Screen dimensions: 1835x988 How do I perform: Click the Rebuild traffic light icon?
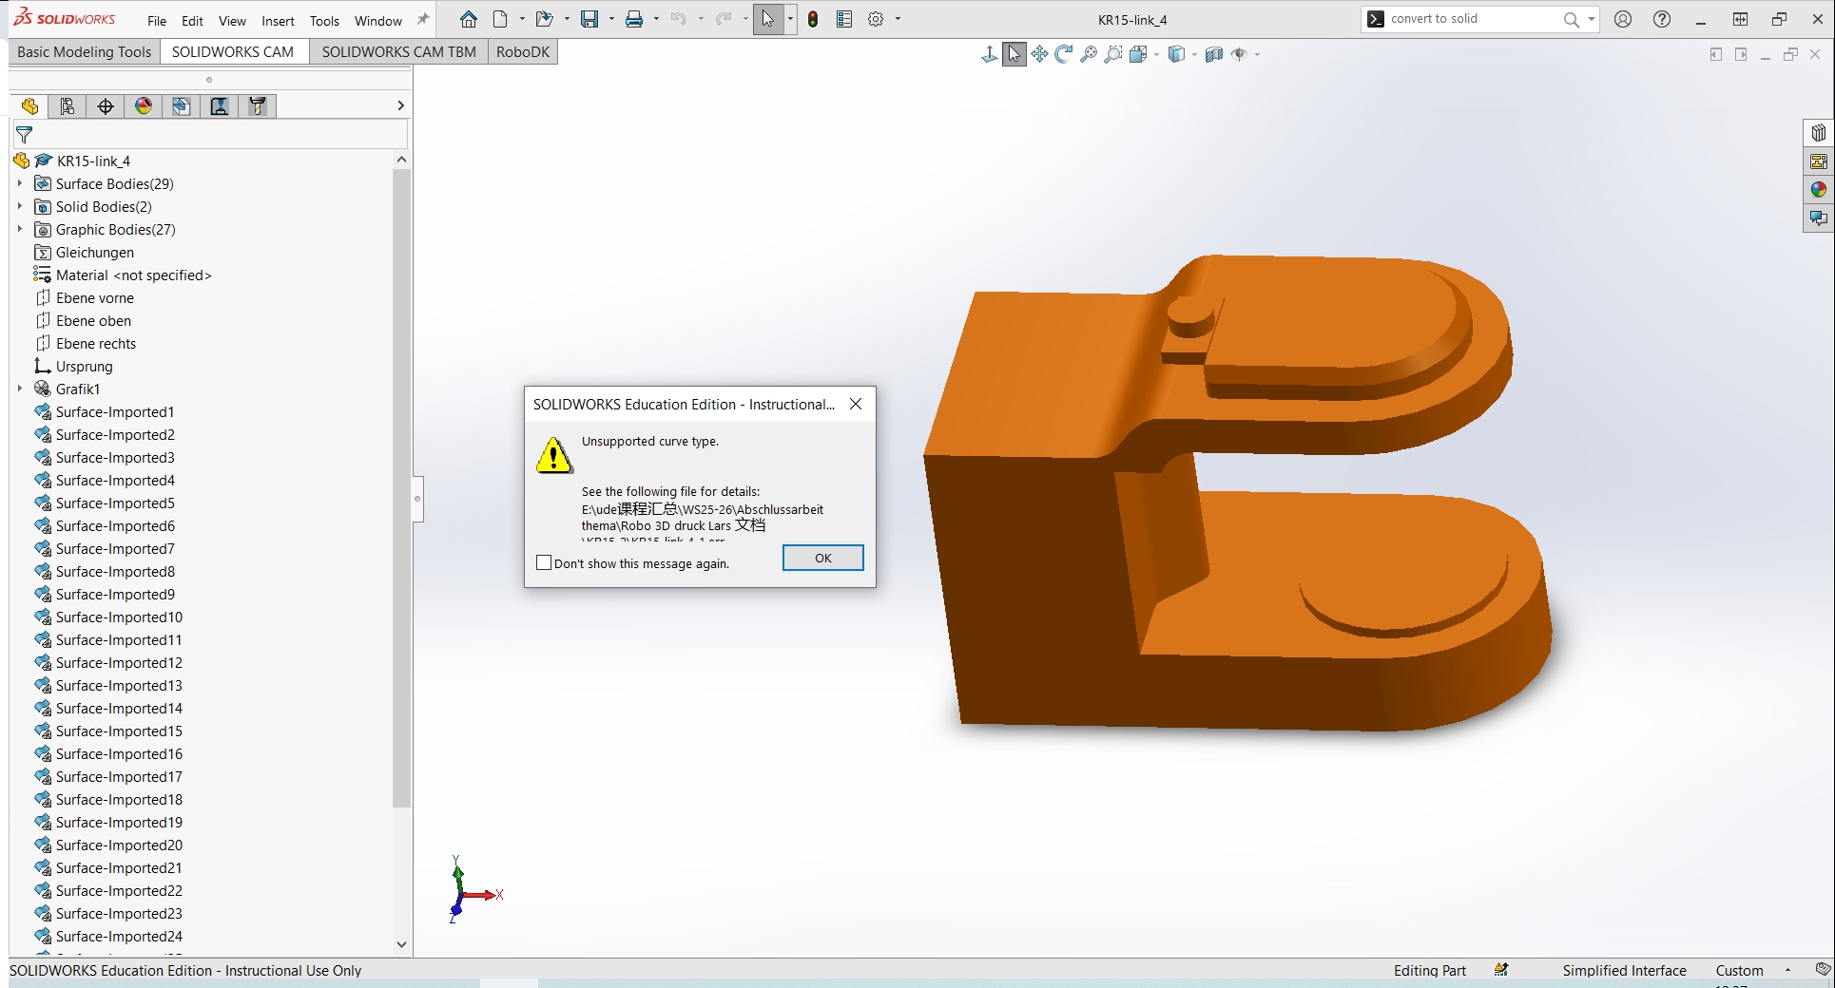click(813, 20)
